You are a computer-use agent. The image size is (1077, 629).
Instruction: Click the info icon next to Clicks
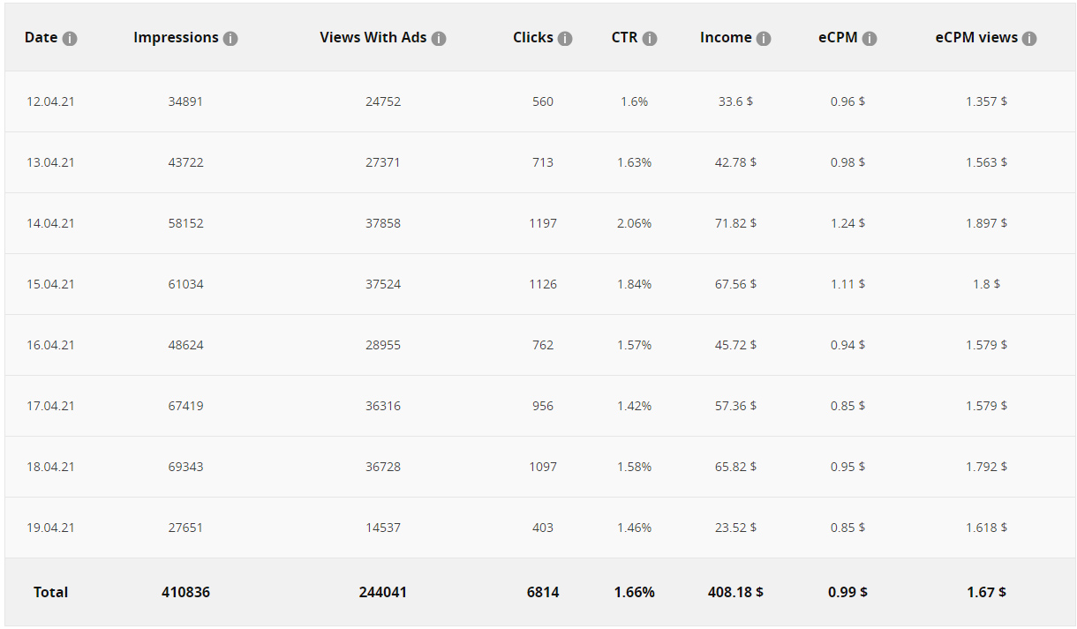click(565, 39)
